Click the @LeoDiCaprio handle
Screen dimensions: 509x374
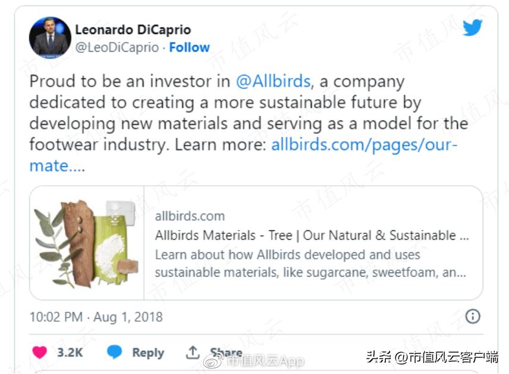[x=118, y=47]
